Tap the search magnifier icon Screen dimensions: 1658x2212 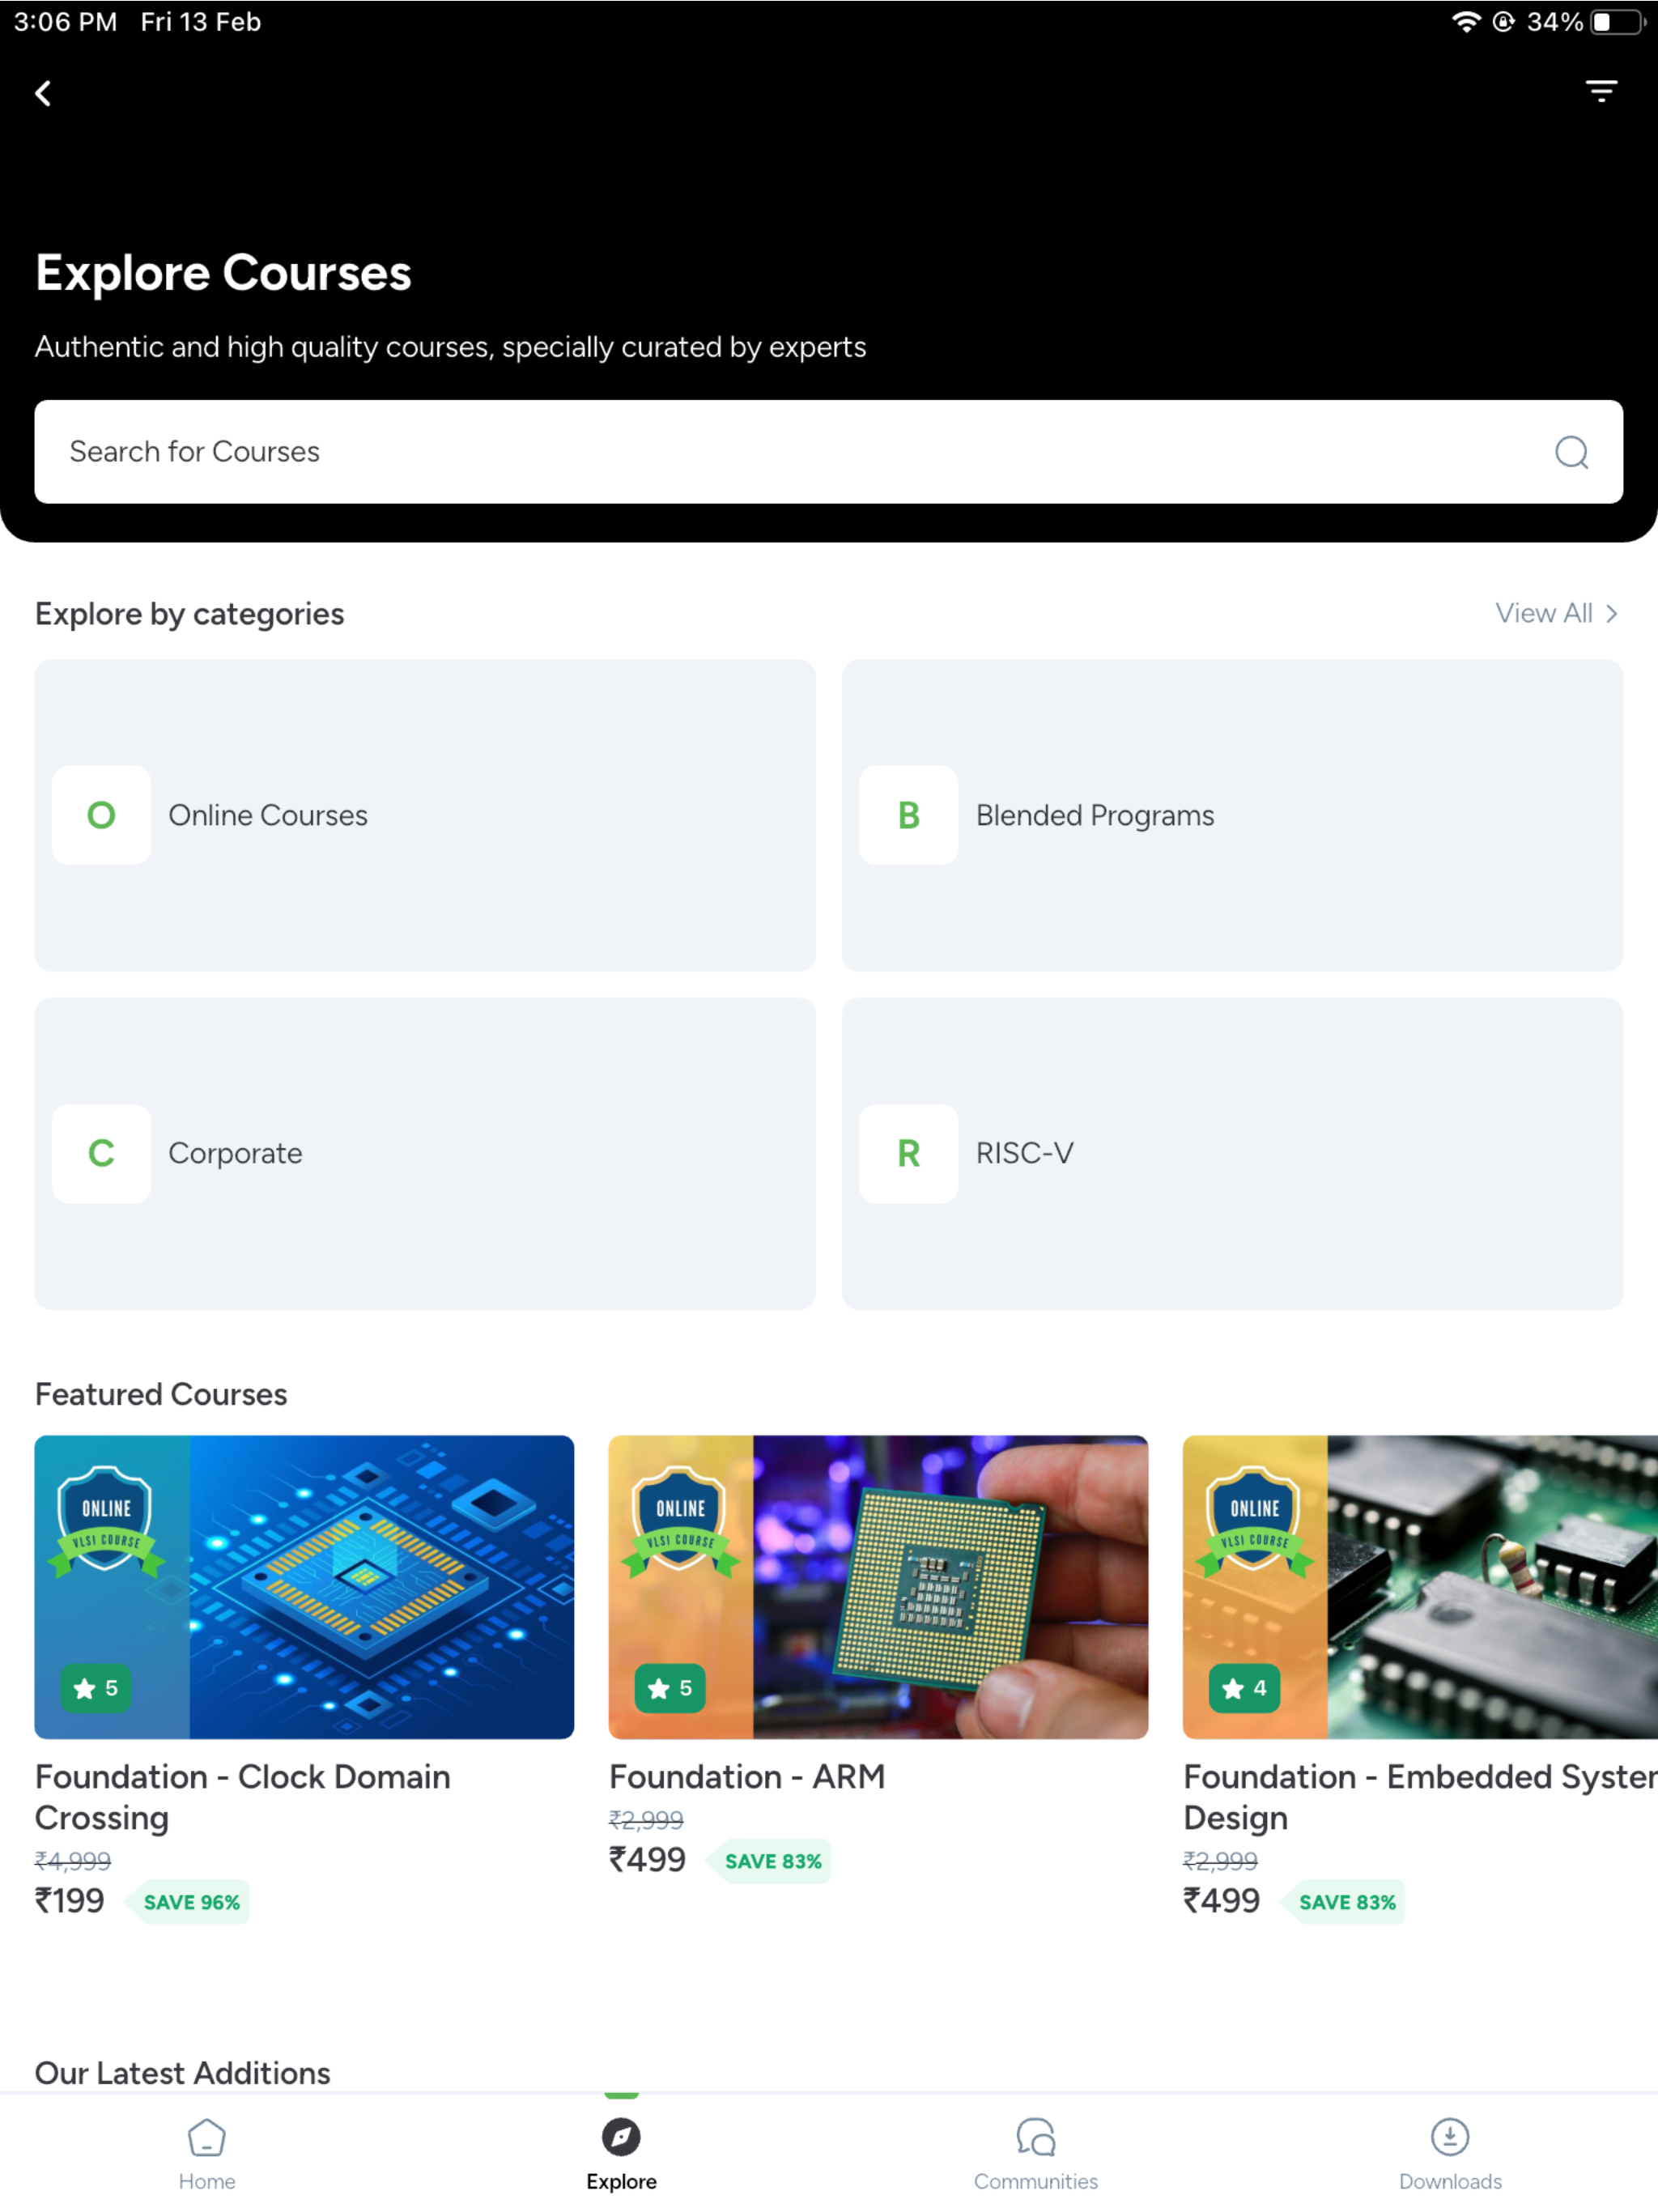[1572, 452]
